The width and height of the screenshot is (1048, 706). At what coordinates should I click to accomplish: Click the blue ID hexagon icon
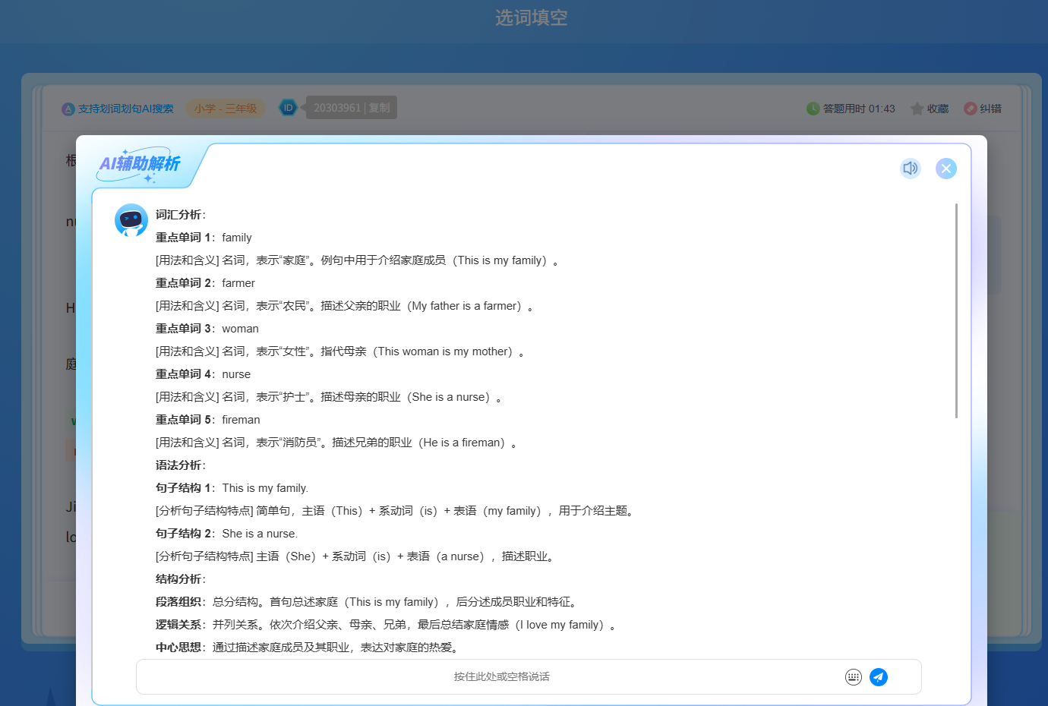288,108
